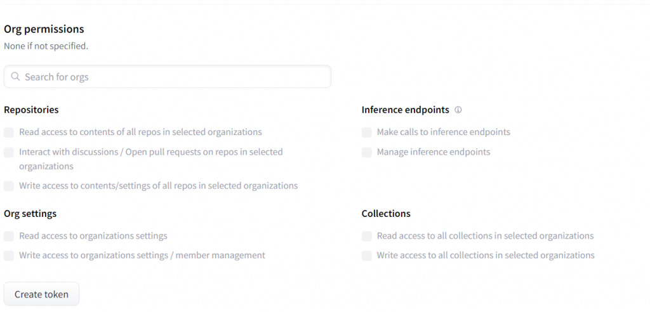The height and width of the screenshot is (312, 650).
Task: Click the Org settings section heading
Action: 30,214
